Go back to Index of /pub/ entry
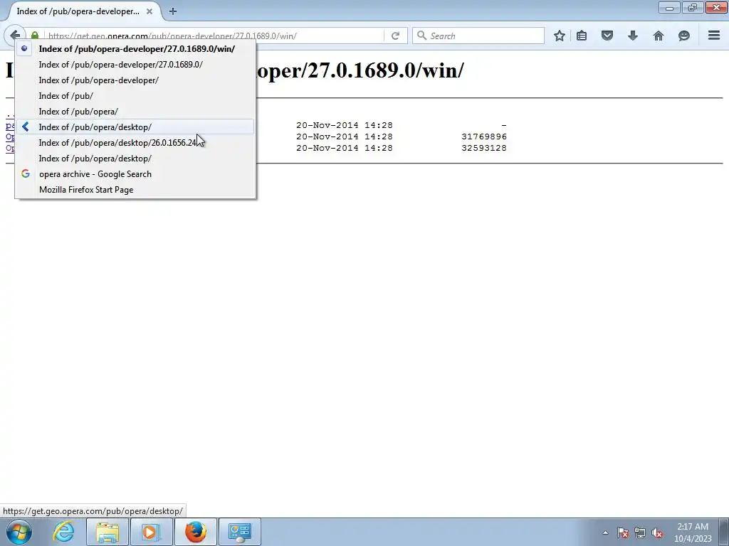The width and height of the screenshot is (729, 546). point(135,96)
